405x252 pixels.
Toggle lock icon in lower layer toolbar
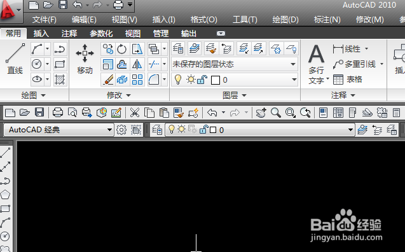pyautogui.click(x=204, y=129)
